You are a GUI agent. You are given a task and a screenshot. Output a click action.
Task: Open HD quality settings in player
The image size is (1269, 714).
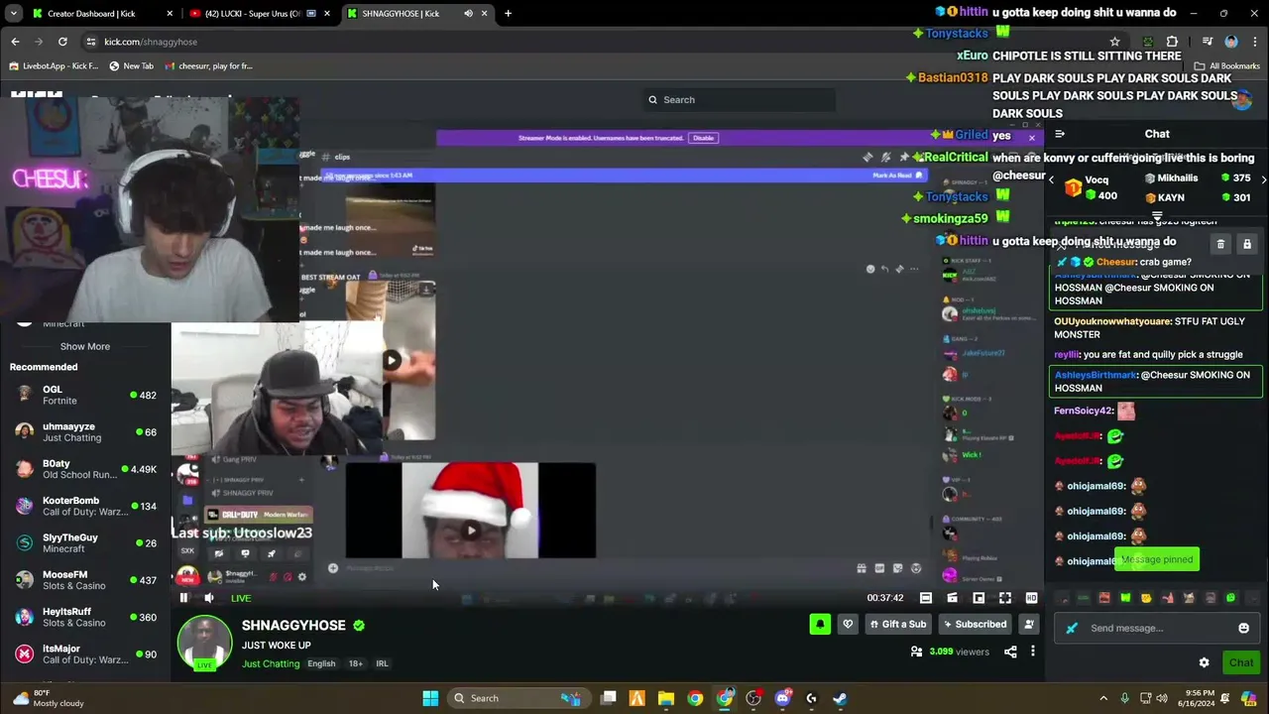click(1031, 598)
